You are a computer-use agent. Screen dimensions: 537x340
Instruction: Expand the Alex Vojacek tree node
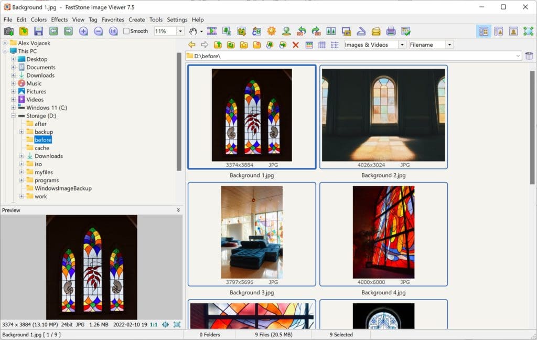click(5, 43)
